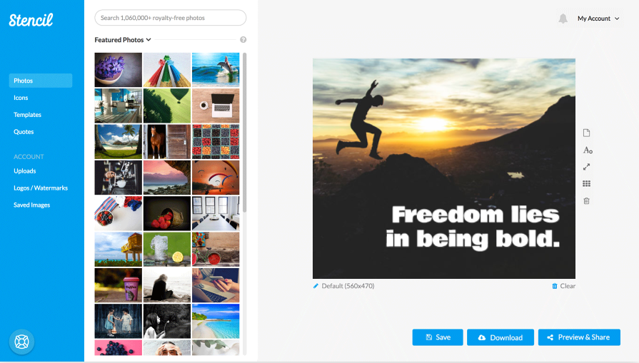The image size is (639, 363).
Task: Click the question mark help icon
Action: coord(243,39)
